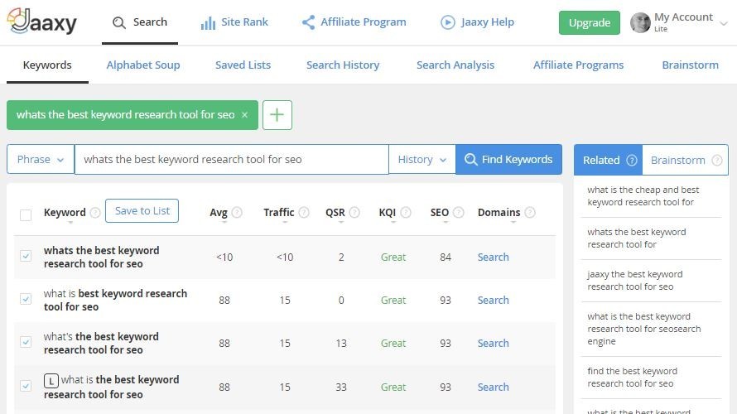Remove the green search term tag

(x=244, y=115)
